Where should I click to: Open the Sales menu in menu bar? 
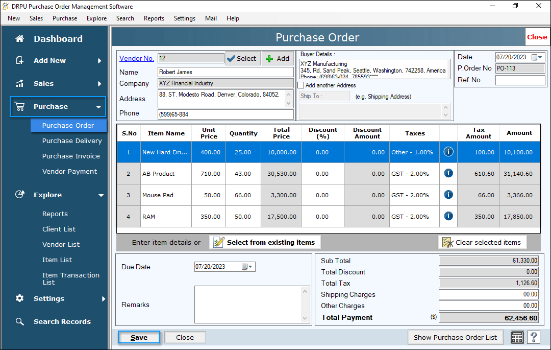[x=36, y=18]
